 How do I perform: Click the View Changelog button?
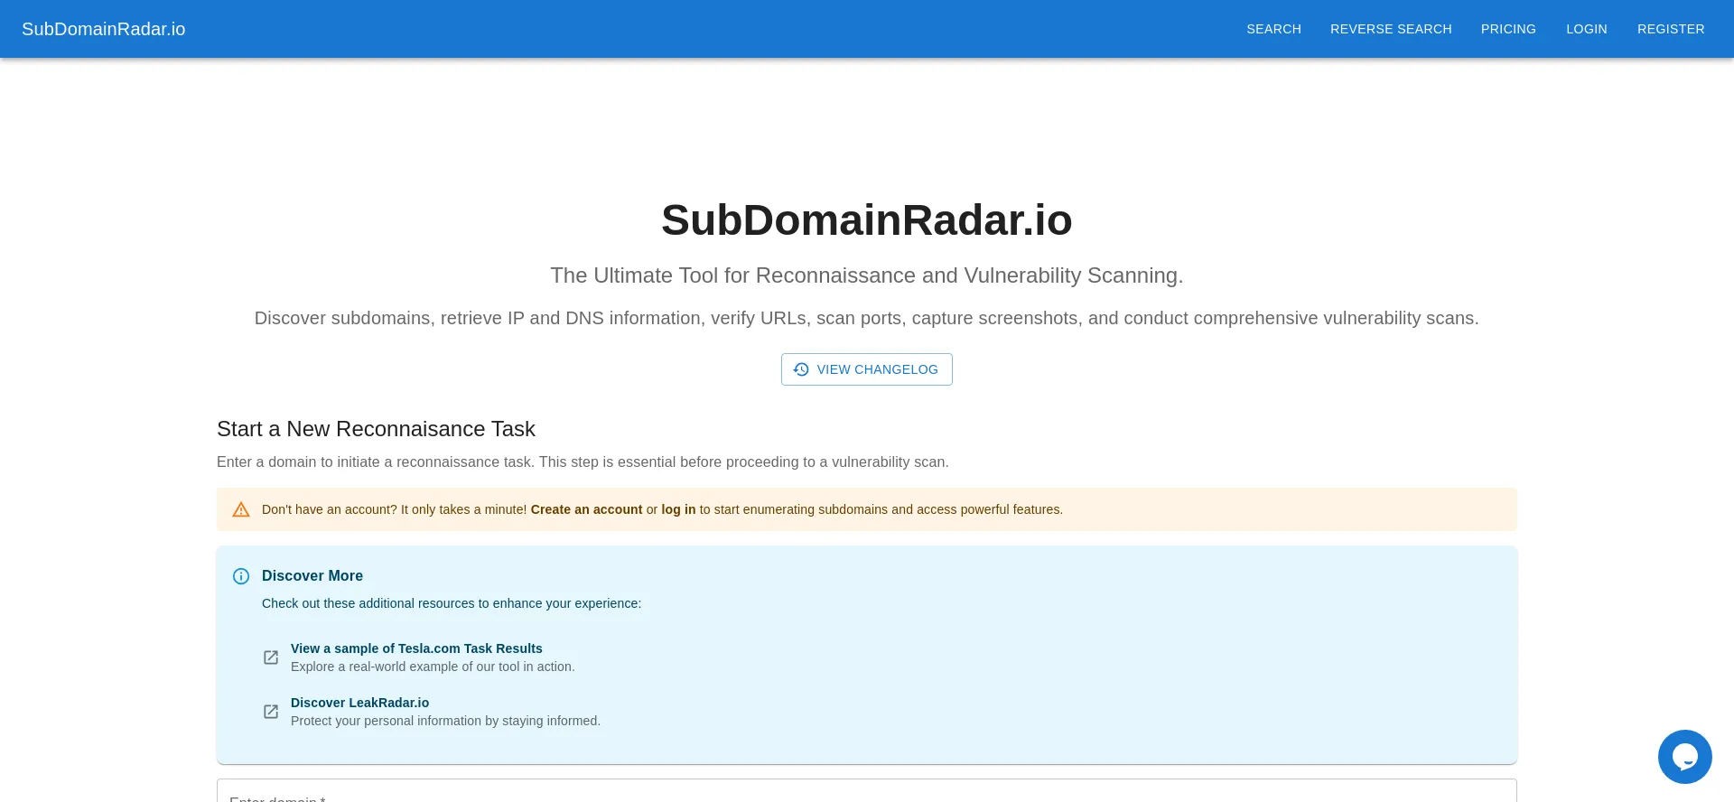coord(867,369)
